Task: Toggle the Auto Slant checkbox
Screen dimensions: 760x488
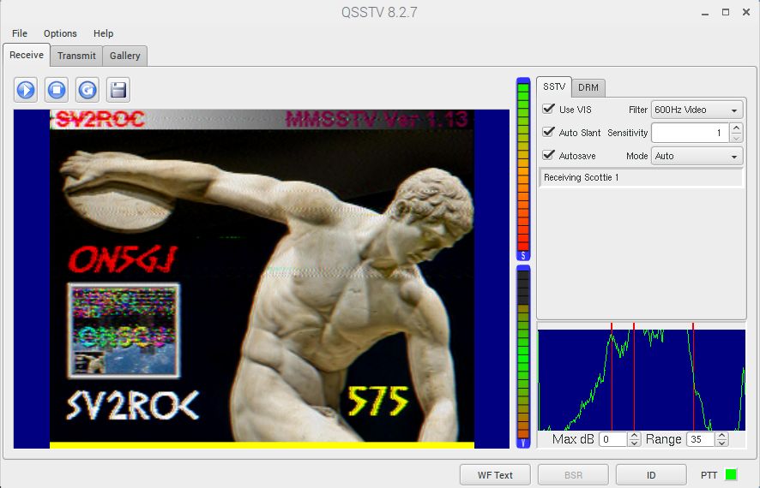Action: (x=549, y=132)
